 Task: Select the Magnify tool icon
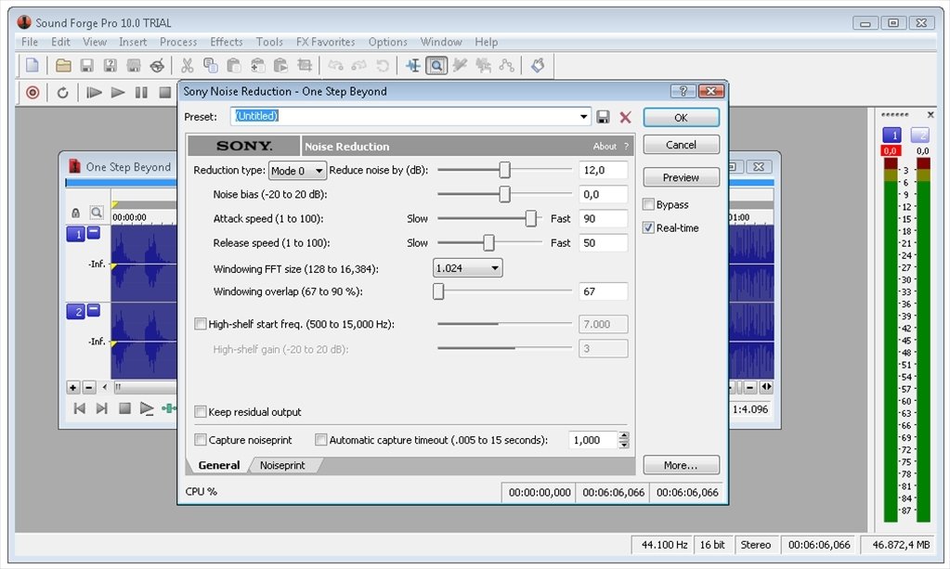coord(436,65)
